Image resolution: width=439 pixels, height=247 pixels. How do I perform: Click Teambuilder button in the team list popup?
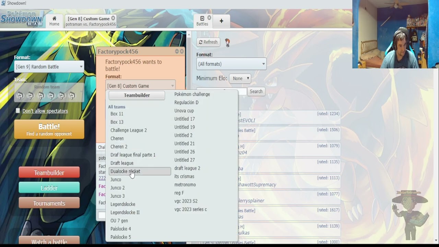(137, 95)
